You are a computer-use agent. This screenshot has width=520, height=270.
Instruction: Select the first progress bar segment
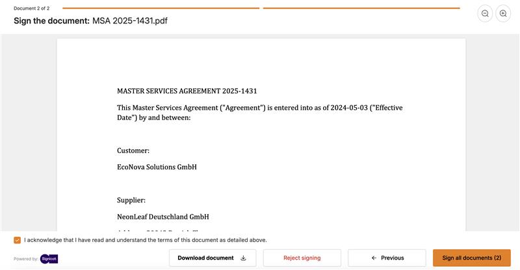tap(161, 8)
